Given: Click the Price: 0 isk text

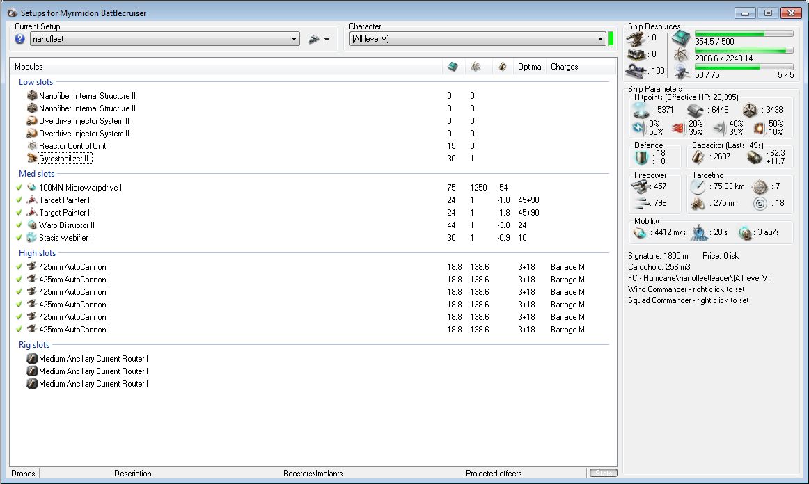Looking at the screenshot, I should point(721,256).
